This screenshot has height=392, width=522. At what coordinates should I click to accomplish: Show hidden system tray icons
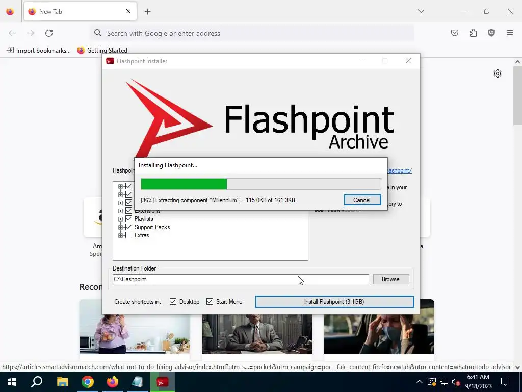(x=420, y=382)
